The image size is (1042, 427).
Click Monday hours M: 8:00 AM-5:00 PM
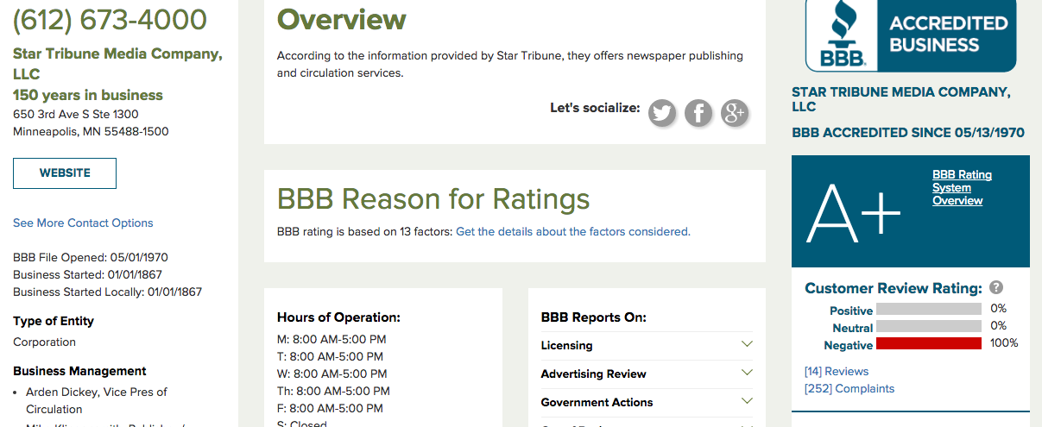(332, 339)
